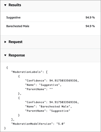
Task: Click the Request section heading
Action: (16, 42)
